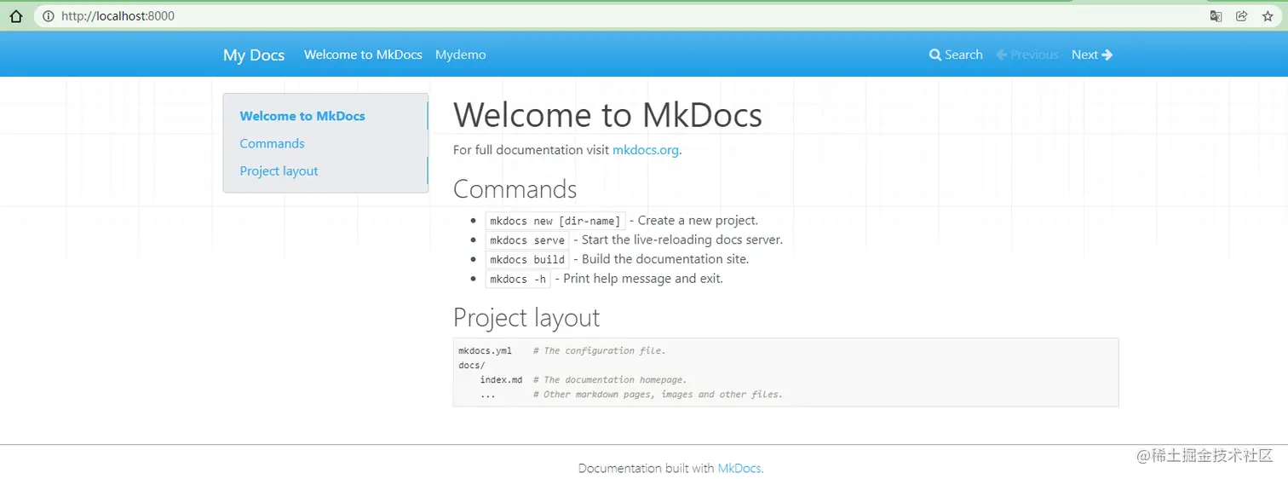
Task: Click the Project layout section heading
Action: [526, 317]
